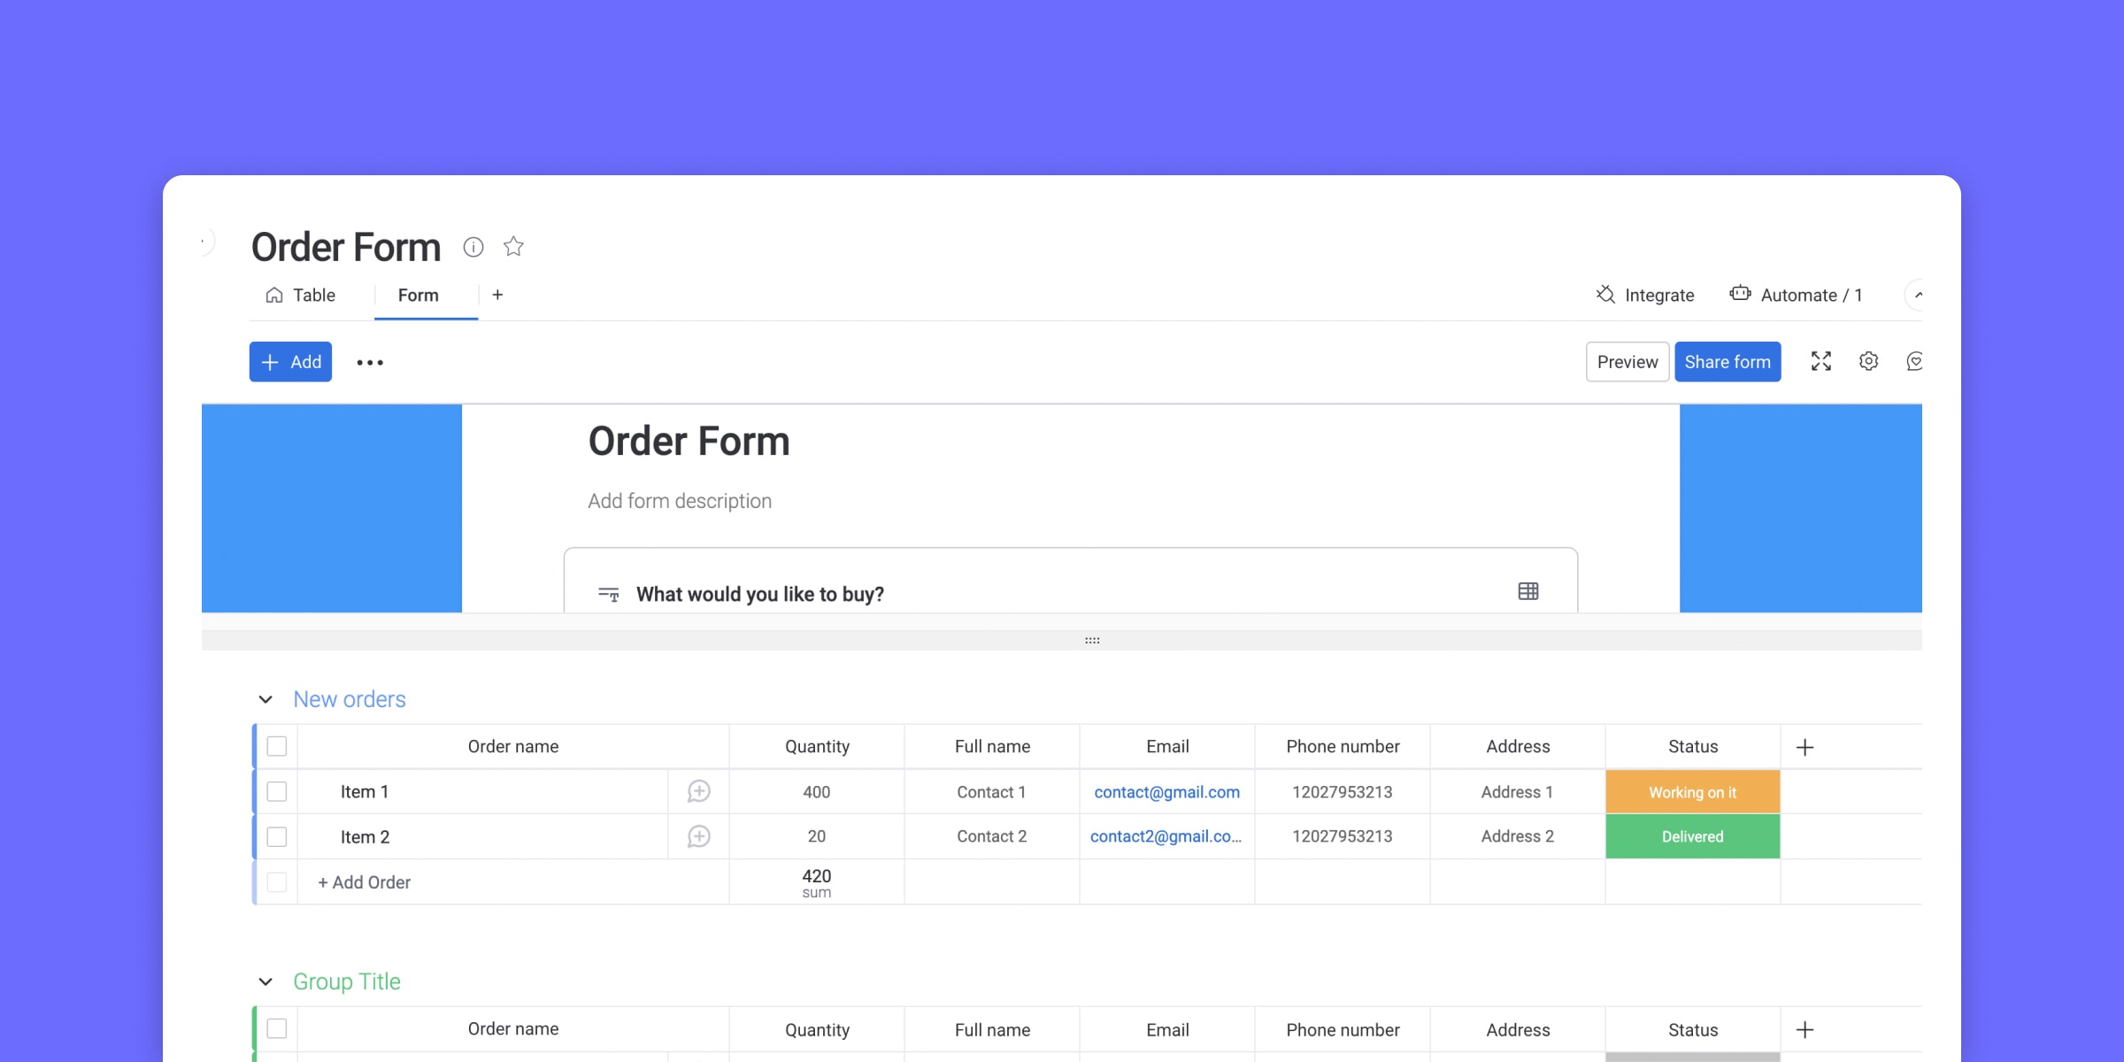Toggle checkbox for Item 1 row
The image size is (2124, 1062).
click(x=275, y=791)
